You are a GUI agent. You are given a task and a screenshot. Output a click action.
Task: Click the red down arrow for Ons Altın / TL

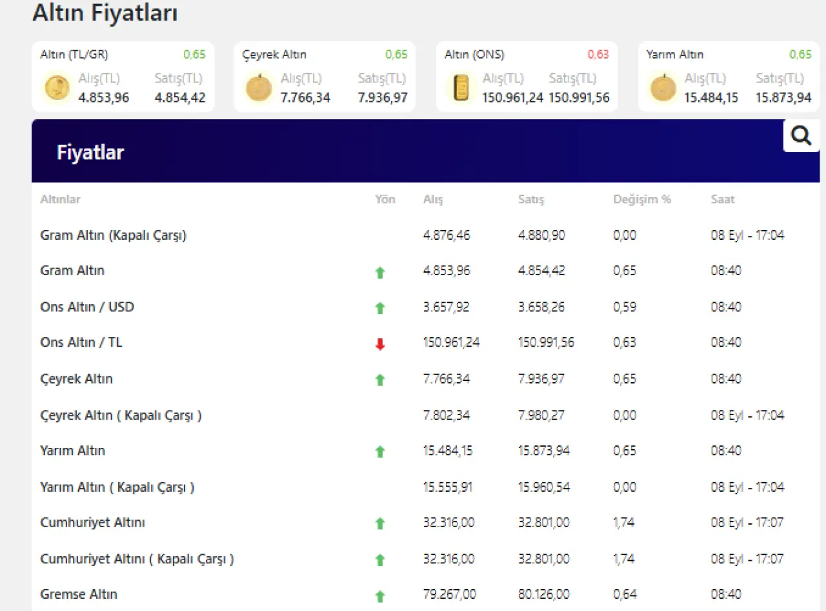380,344
